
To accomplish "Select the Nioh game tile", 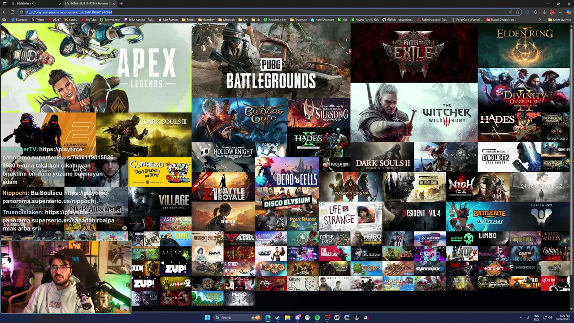I will tap(477, 187).
